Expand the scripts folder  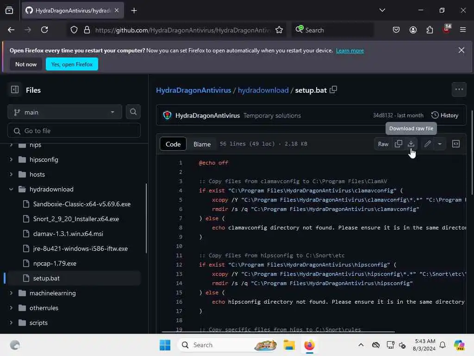click(x=11, y=323)
